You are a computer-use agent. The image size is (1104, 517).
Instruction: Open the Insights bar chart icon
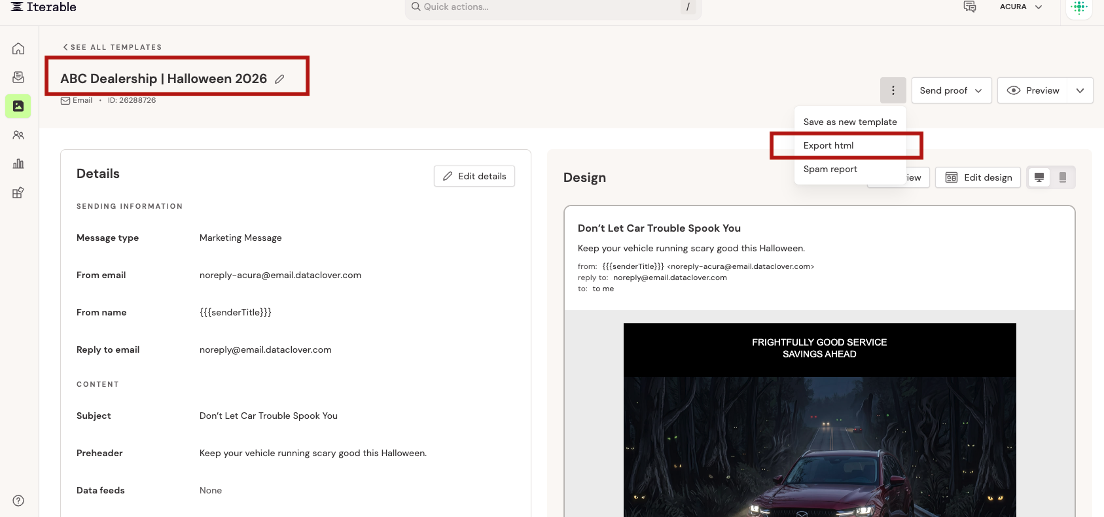click(18, 164)
